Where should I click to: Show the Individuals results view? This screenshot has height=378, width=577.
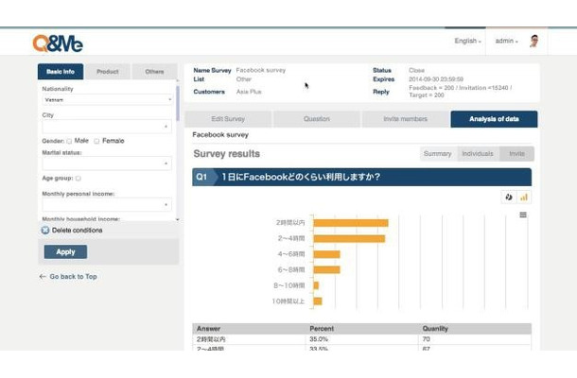point(478,154)
